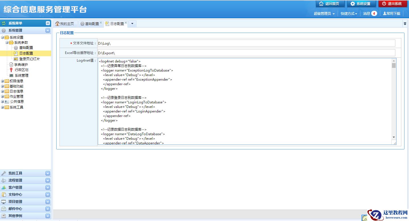409x221 pixels.
Task: Open the 超级管理员 user dropdown
Action: coord(324,13)
